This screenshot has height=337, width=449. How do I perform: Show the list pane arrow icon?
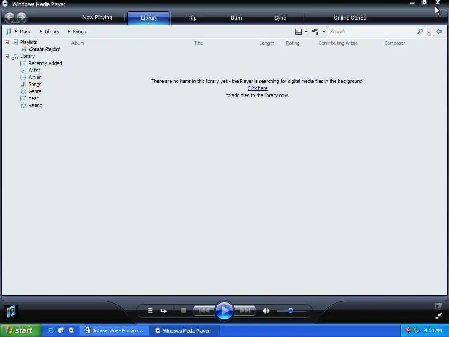pyautogui.click(x=439, y=32)
